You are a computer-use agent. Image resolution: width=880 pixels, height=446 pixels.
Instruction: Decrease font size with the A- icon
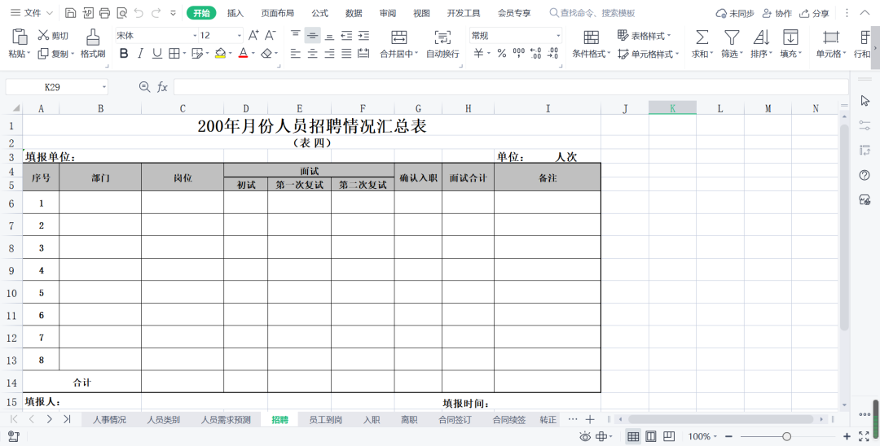tap(271, 35)
